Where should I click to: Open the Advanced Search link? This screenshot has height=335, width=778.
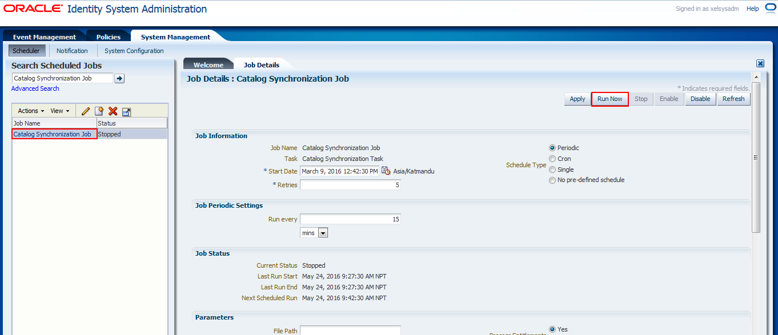(x=35, y=88)
